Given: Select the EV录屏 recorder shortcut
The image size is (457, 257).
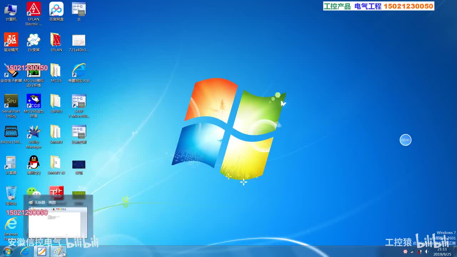Looking at the screenshot, I should (34, 42).
